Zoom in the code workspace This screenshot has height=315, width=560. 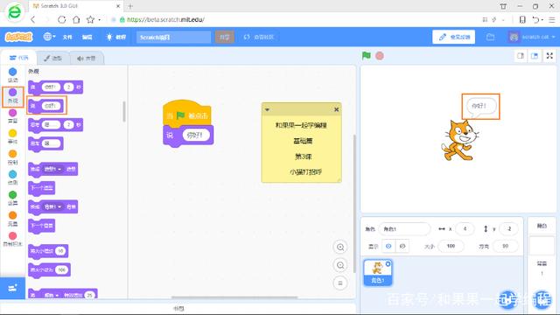coord(340,247)
